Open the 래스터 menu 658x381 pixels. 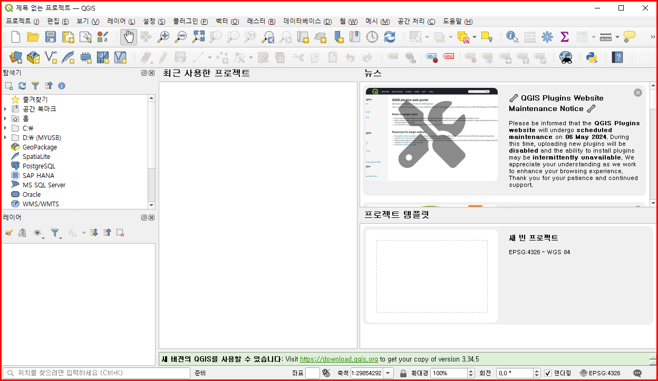click(x=261, y=22)
